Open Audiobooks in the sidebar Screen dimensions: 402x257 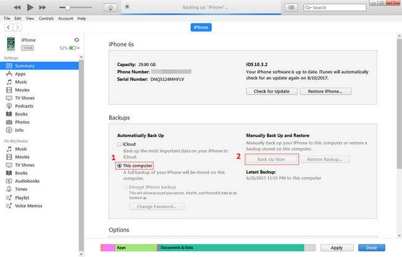pos(27,181)
